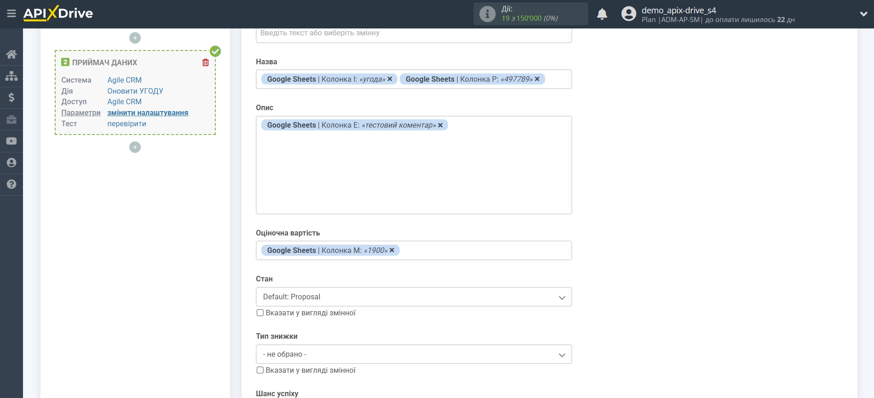Click the ApiX-Drive logo
Screen dimensions: 874x398
[58, 13]
